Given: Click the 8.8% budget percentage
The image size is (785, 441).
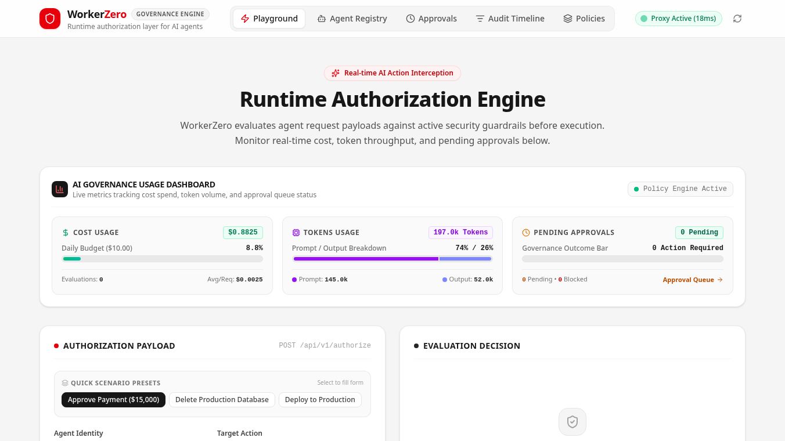Looking at the screenshot, I should 254,248.
